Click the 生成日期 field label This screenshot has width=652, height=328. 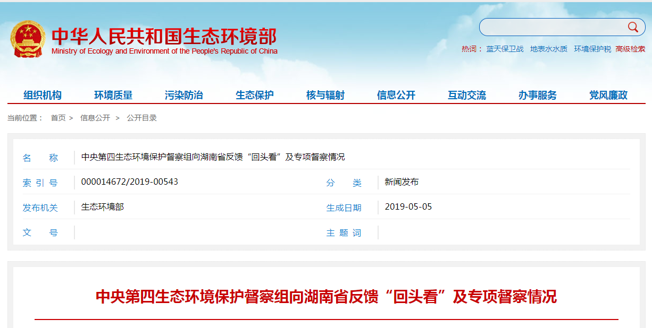point(344,208)
